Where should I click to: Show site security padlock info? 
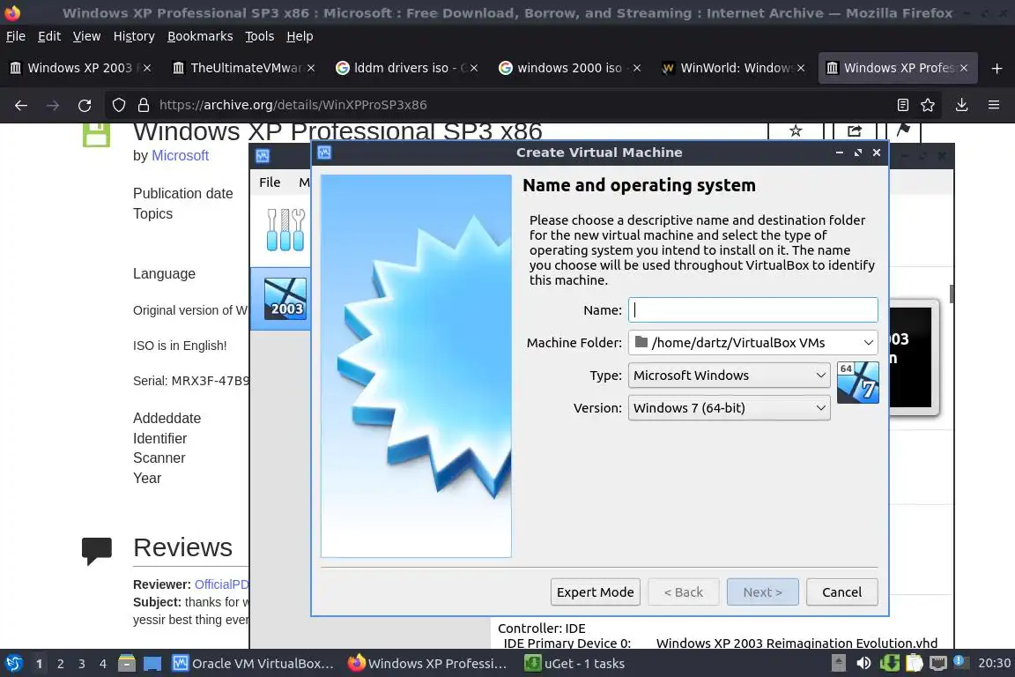coord(144,105)
